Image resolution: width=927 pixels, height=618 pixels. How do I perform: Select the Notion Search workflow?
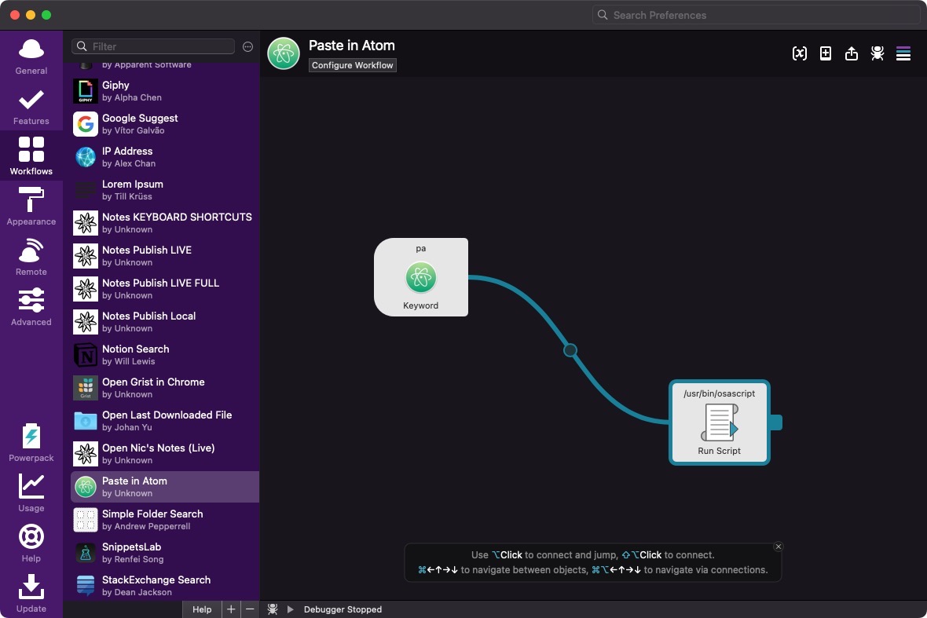pos(165,355)
